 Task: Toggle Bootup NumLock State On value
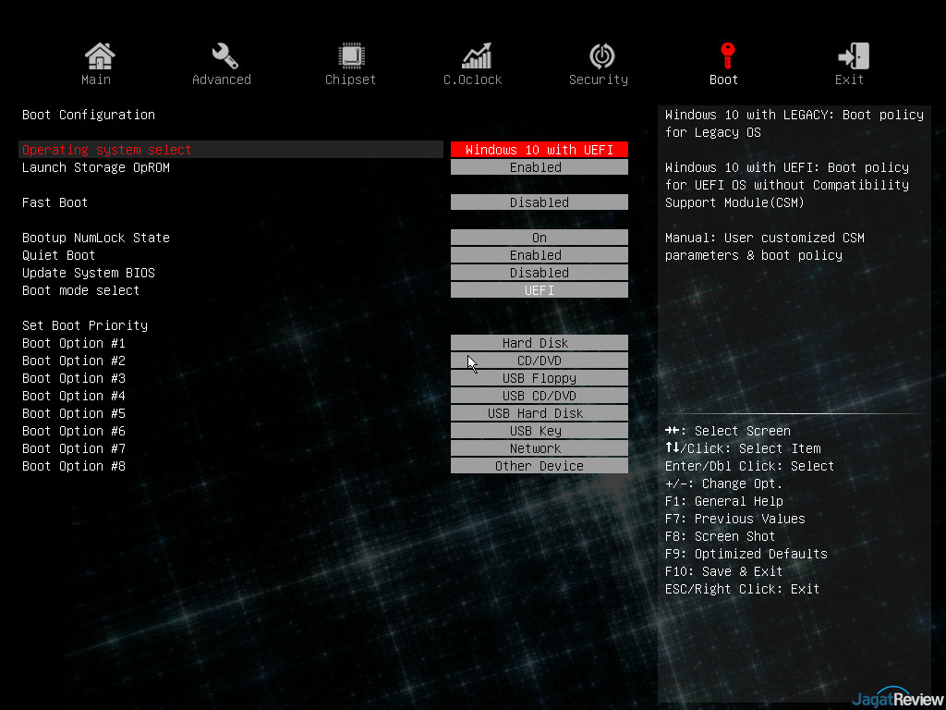click(539, 238)
